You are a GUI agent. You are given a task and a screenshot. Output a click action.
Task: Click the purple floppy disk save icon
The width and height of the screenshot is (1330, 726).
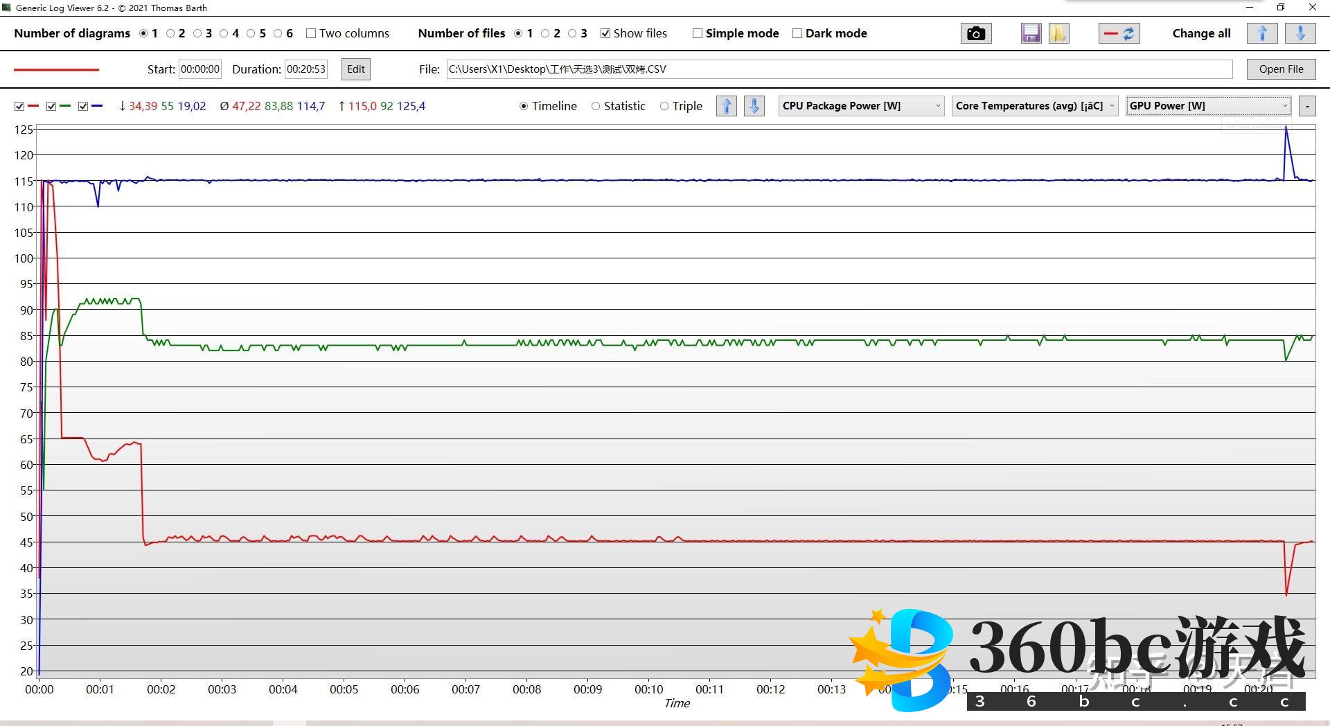point(1031,33)
